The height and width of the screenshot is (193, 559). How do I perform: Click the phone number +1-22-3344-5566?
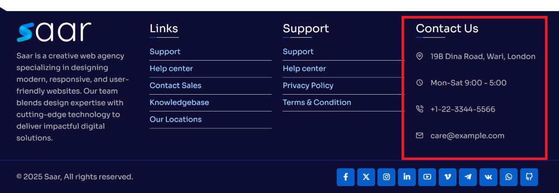463,110
